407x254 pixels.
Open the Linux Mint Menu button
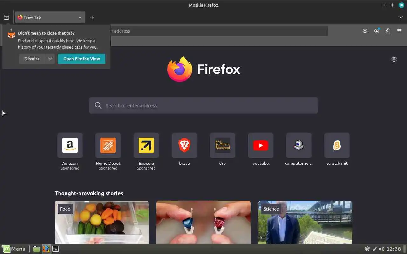pyautogui.click(x=14, y=249)
